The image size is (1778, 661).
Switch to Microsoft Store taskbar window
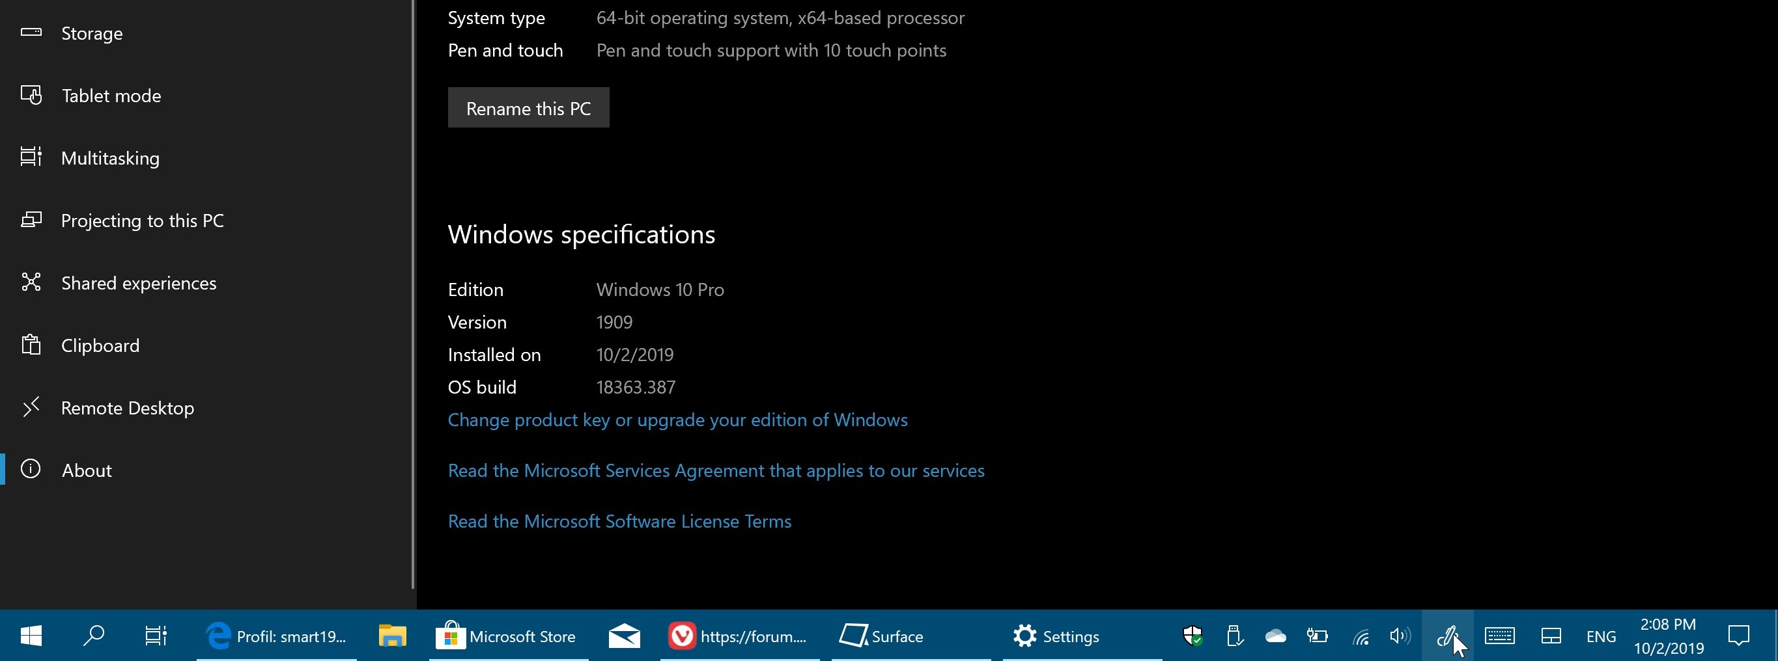click(x=509, y=636)
